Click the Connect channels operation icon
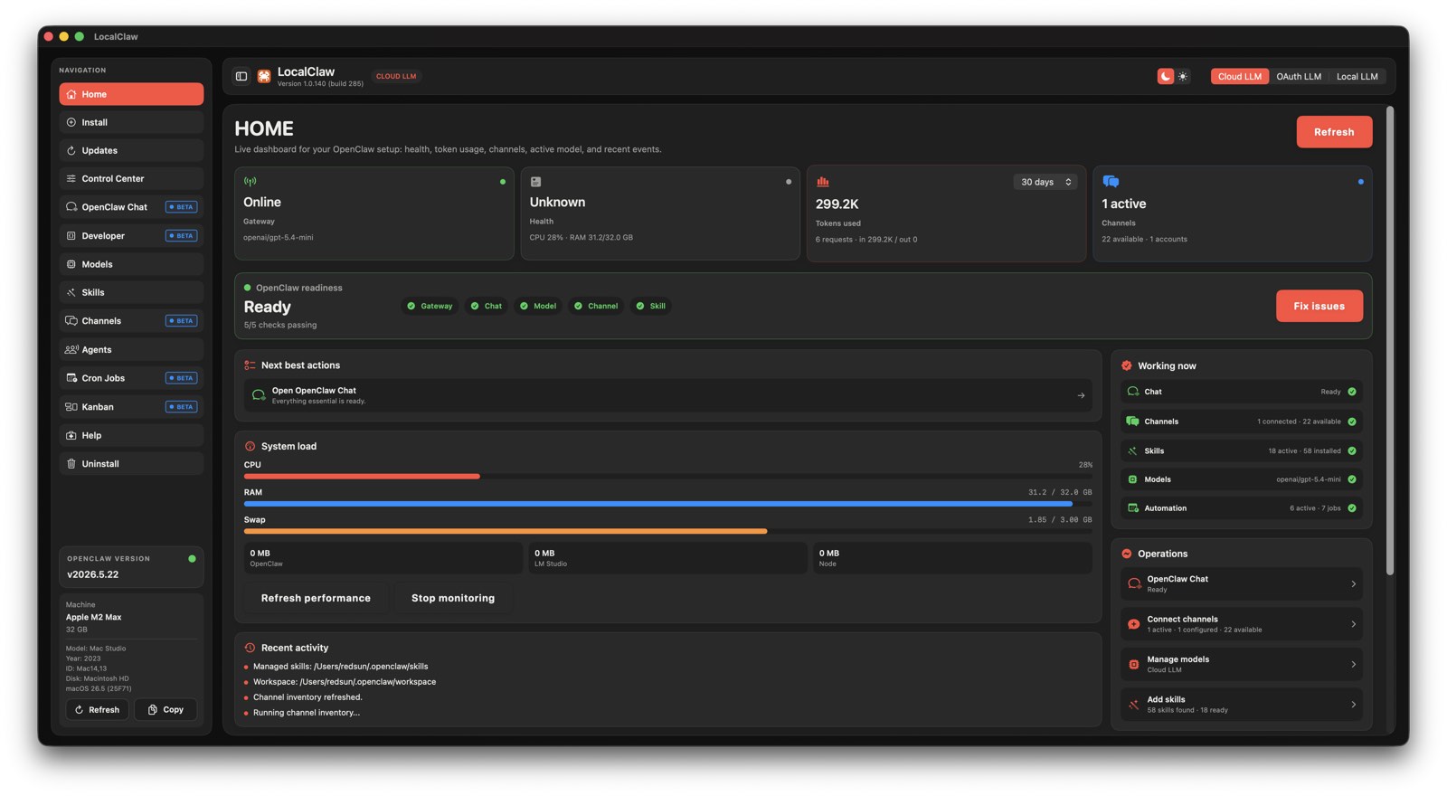Image resolution: width=1447 pixels, height=796 pixels. pos(1134,625)
